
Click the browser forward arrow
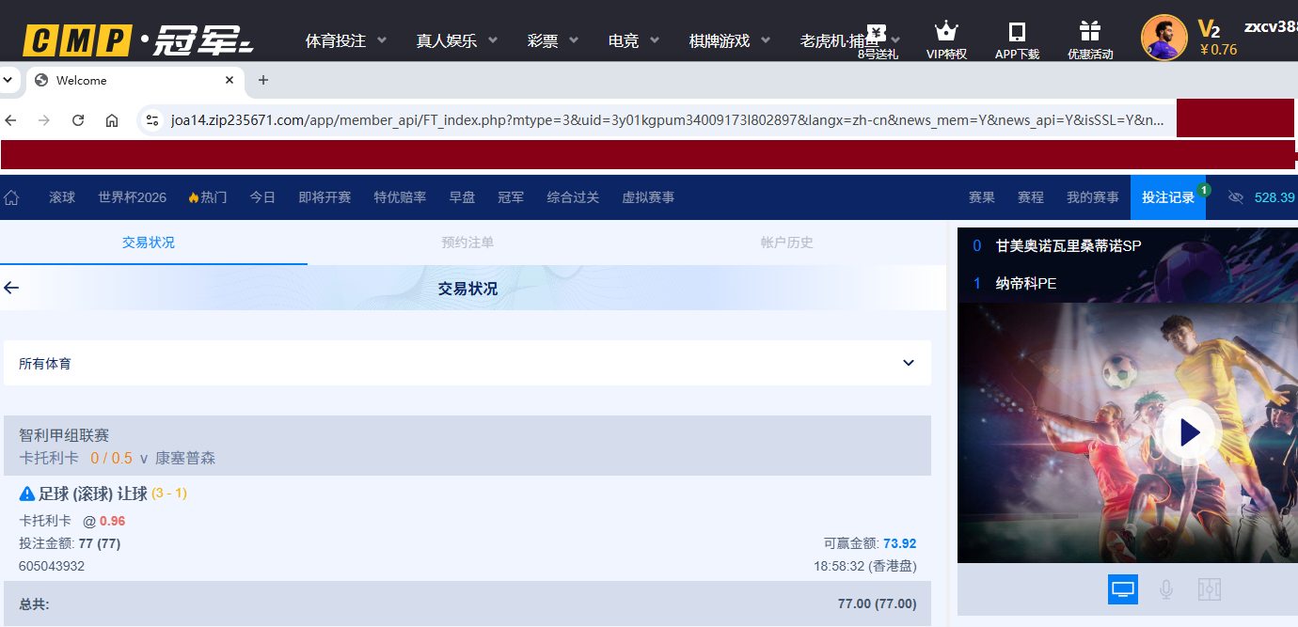[44, 120]
